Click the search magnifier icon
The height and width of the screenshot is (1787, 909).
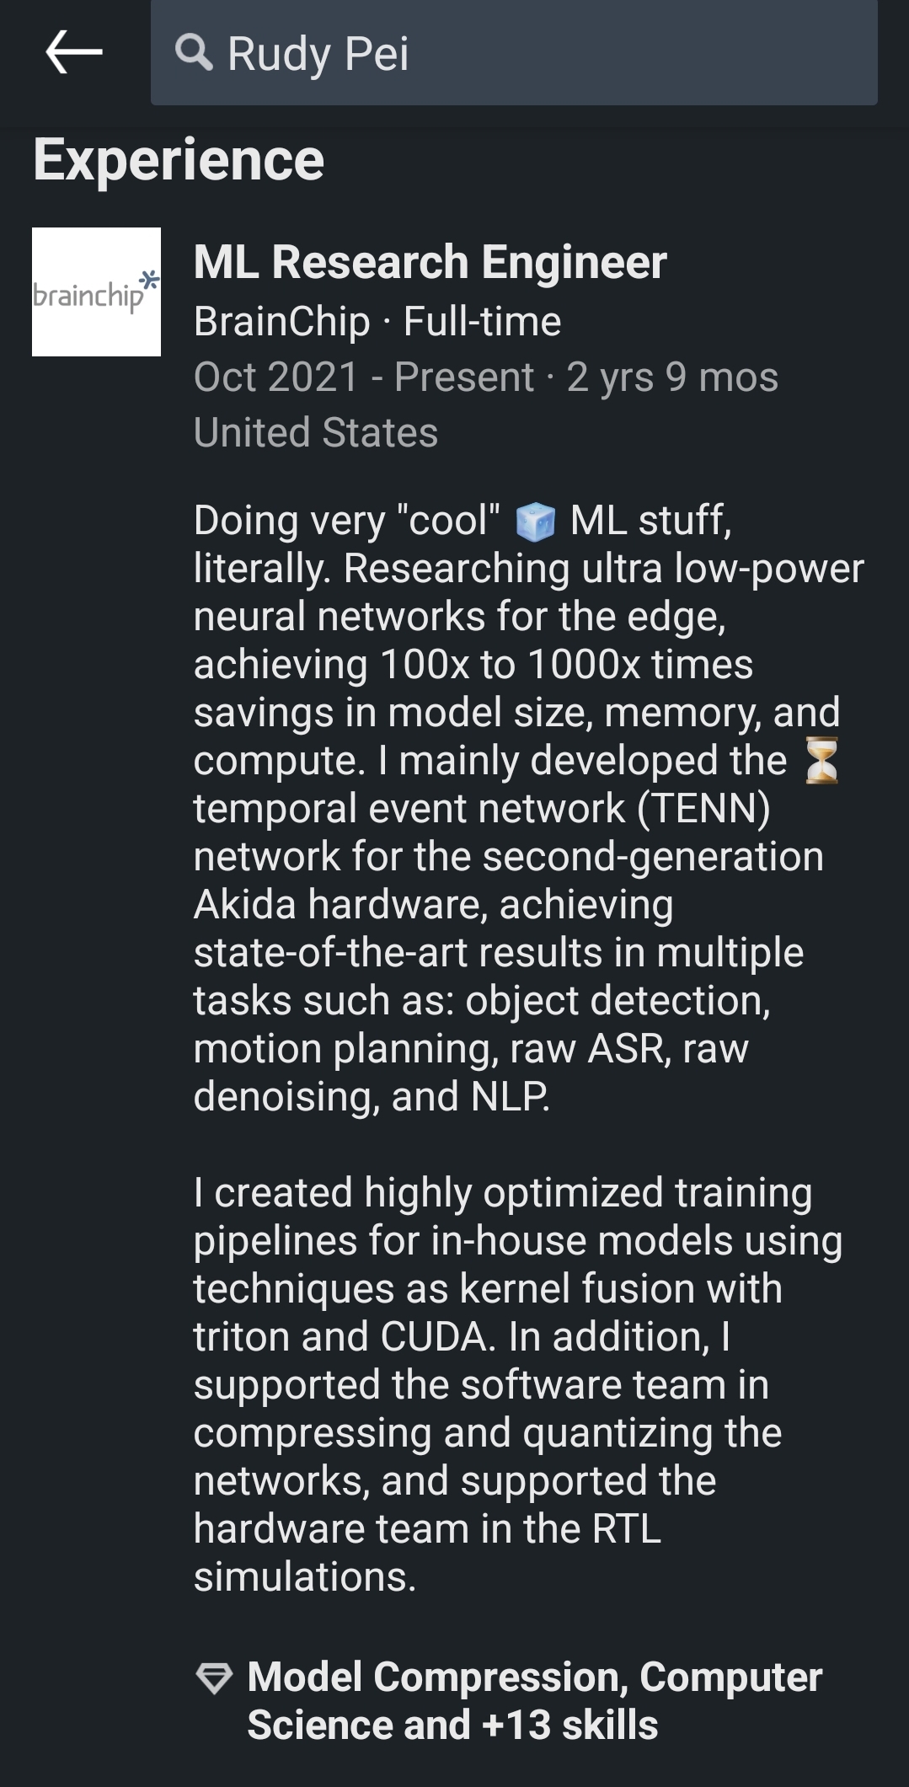pyautogui.click(x=194, y=52)
